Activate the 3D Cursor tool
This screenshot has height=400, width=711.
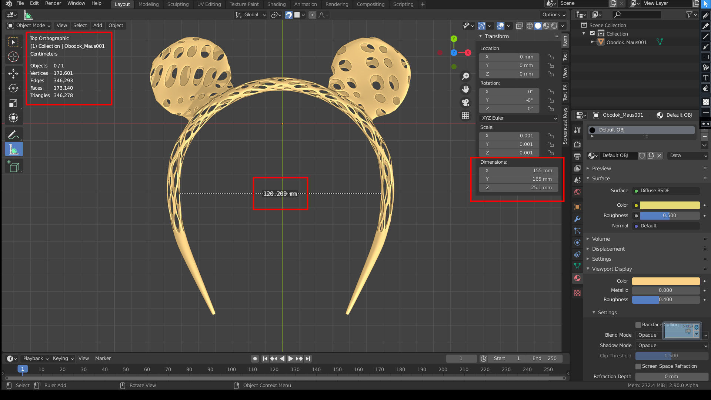(x=14, y=57)
